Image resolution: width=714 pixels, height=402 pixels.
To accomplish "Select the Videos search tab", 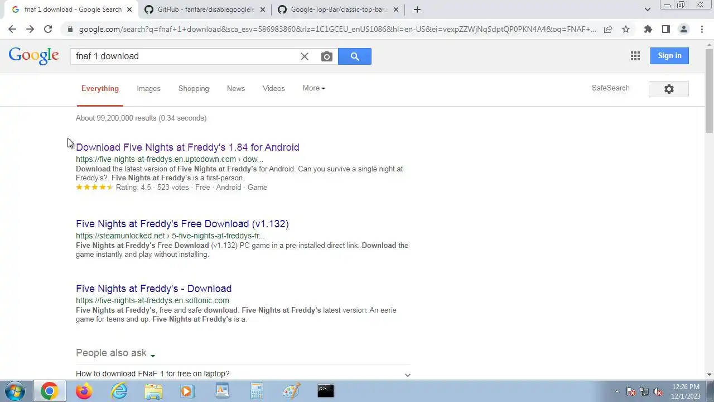I will pos(274,88).
